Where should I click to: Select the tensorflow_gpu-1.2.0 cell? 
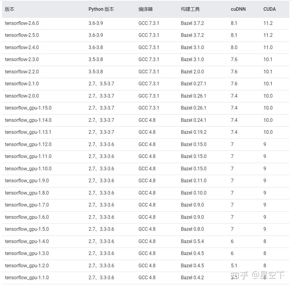tap(27, 266)
